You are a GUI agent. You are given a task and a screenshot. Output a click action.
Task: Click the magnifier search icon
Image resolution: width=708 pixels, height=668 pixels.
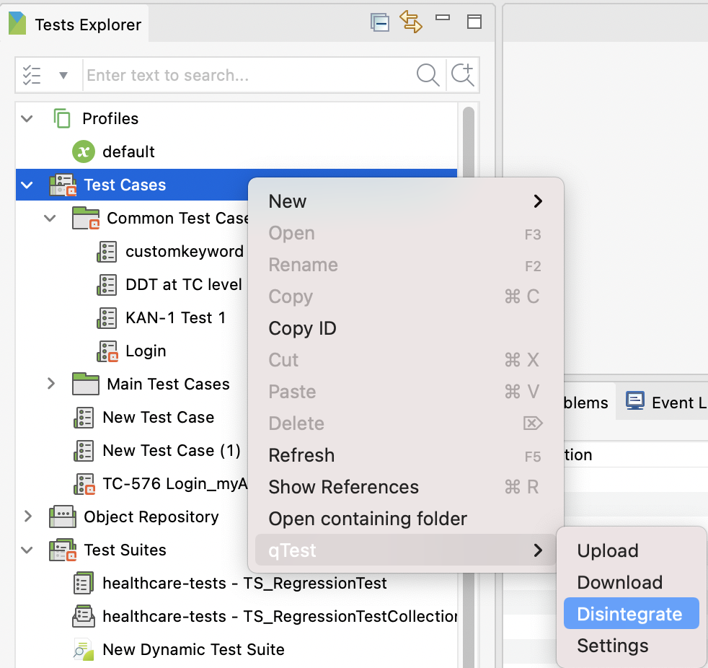428,74
